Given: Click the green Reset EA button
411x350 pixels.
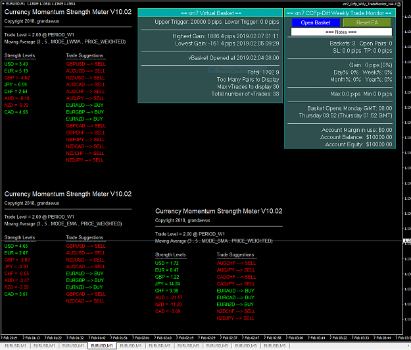Looking at the screenshot, I should coord(367,22).
